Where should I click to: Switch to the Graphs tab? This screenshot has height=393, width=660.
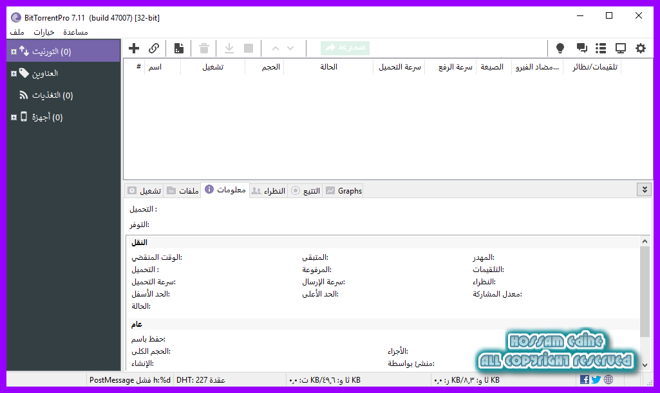tap(343, 191)
